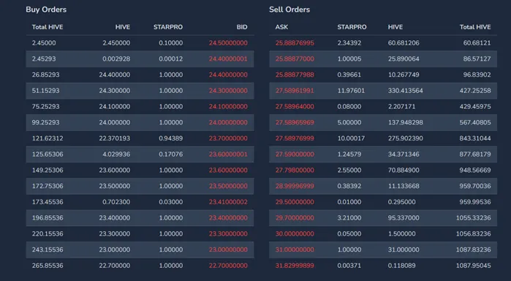Click the Total HIVE header in Sell Orders
The image size is (511, 281).
475,27
